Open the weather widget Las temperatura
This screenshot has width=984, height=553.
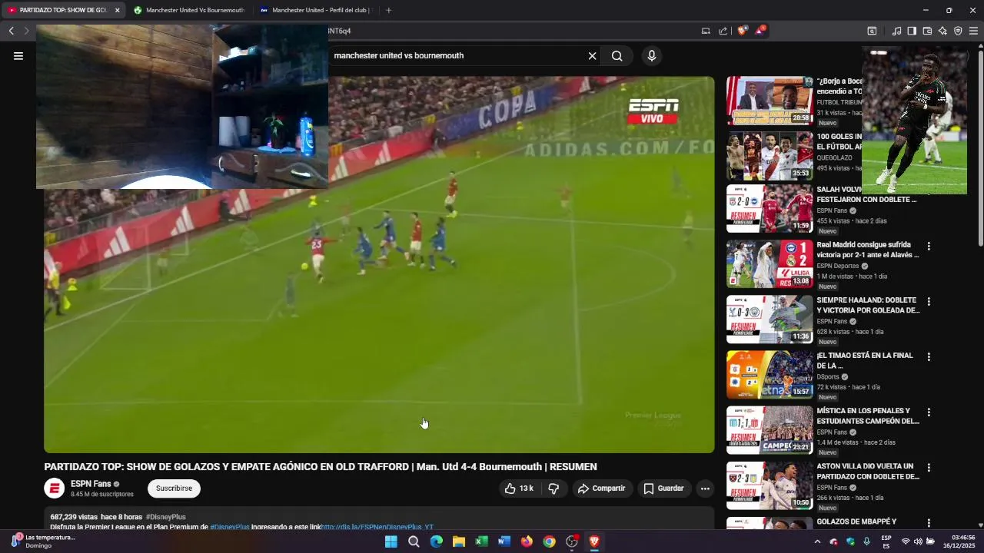pos(45,541)
